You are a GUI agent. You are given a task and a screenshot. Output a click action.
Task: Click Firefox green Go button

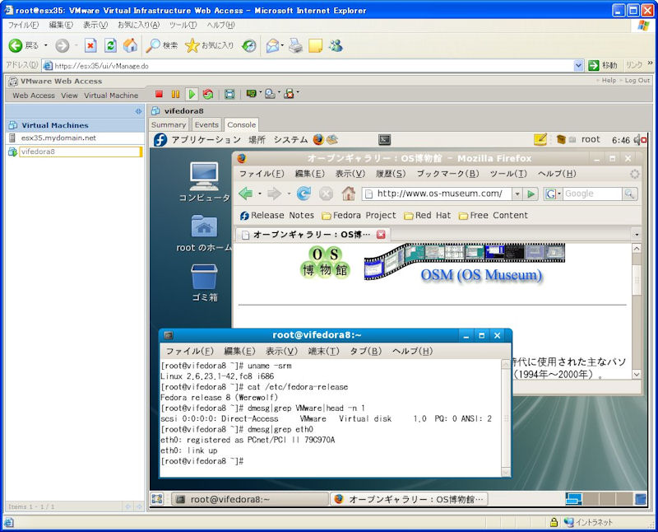pyautogui.click(x=531, y=194)
